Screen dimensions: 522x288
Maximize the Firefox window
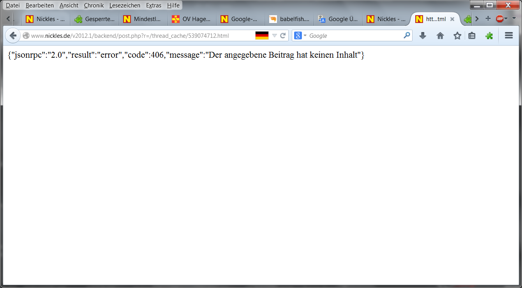coord(489,5)
